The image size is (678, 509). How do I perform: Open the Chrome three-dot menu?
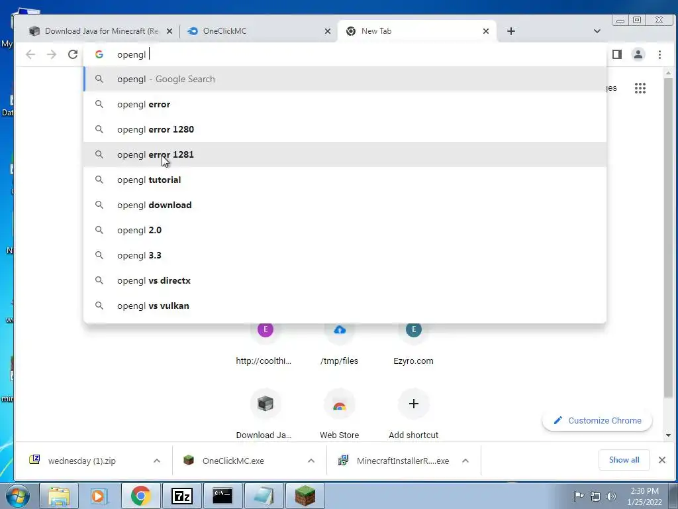660,54
